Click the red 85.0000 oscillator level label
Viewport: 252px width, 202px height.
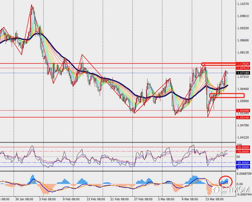click(243, 147)
